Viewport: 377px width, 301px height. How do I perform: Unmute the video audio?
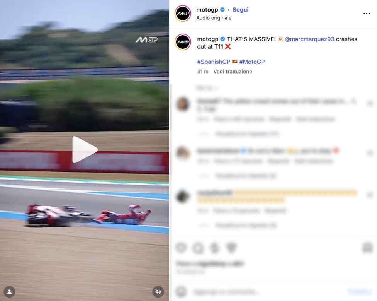158,292
